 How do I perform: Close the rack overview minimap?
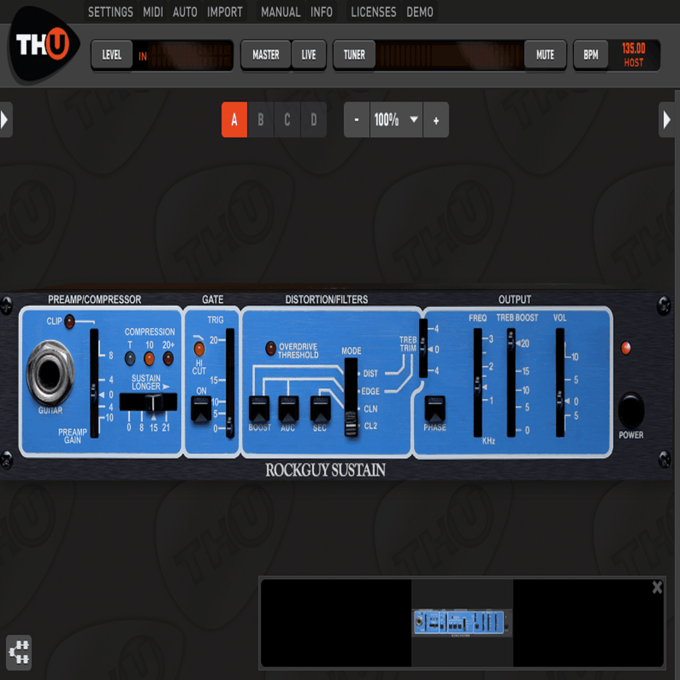click(x=657, y=587)
